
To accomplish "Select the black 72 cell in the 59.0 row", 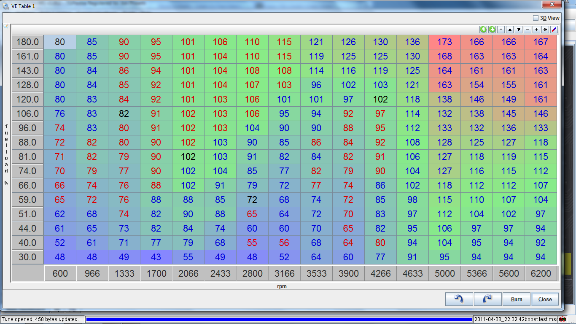I will [x=253, y=200].
